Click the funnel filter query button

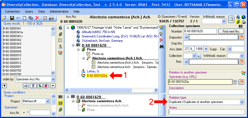coord(33,86)
